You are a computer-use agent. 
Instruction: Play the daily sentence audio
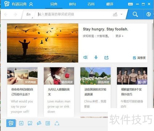click(x=86, y=57)
